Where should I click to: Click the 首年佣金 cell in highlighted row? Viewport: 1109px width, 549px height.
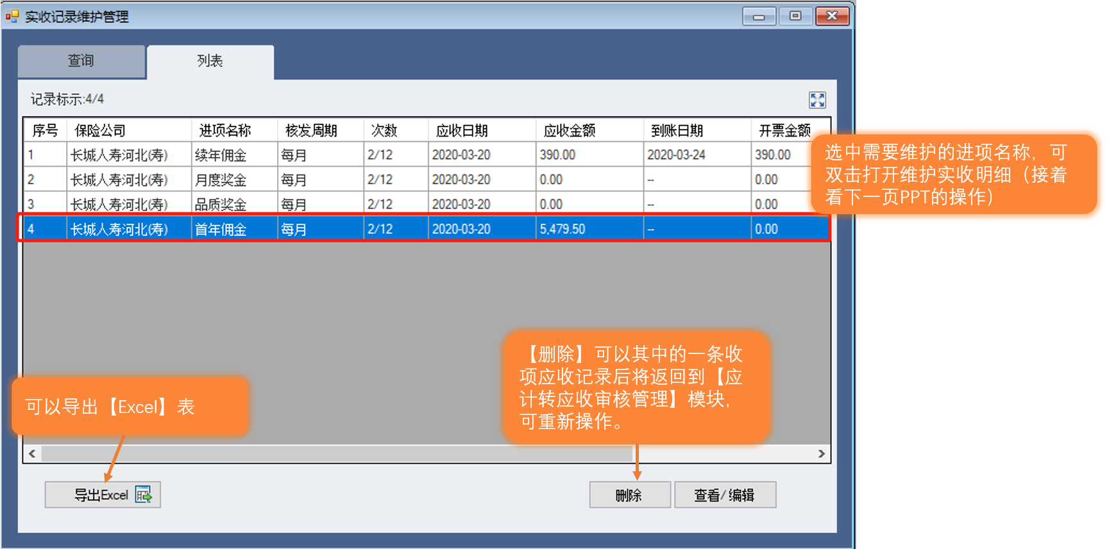pyautogui.click(x=221, y=230)
